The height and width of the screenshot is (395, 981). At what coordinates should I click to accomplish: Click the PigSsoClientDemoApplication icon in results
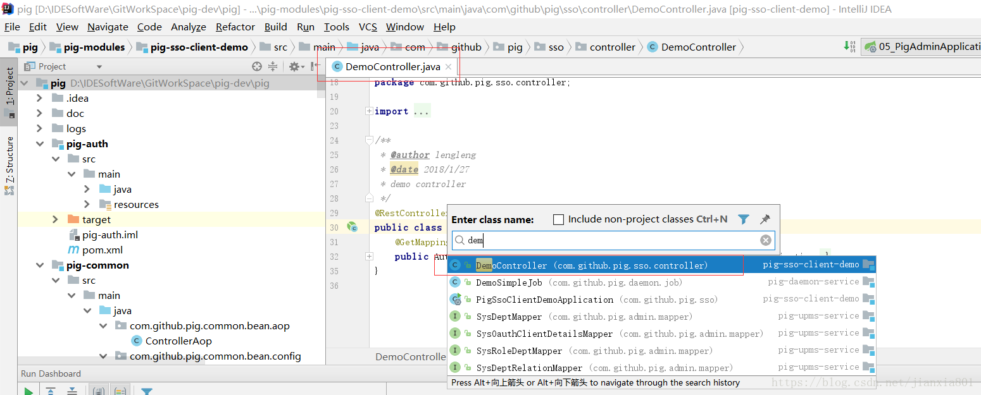[455, 300]
